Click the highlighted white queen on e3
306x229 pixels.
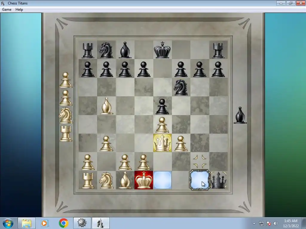(162, 143)
